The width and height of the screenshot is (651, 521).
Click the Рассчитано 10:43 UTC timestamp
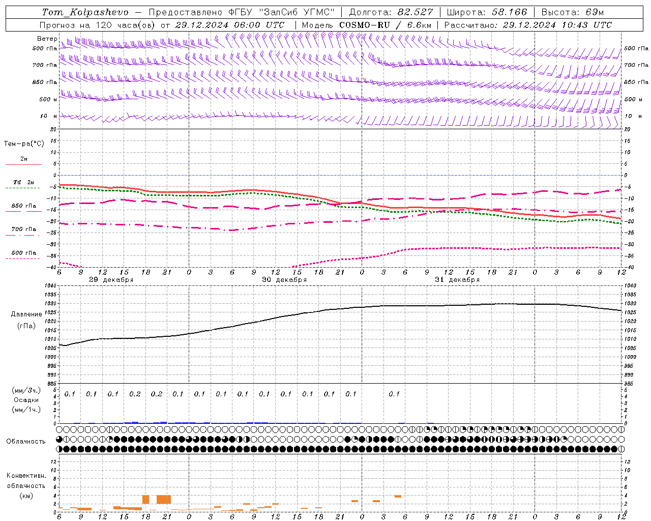pos(528,25)
